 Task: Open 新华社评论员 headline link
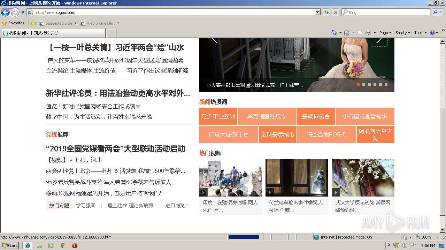[118, 93]
